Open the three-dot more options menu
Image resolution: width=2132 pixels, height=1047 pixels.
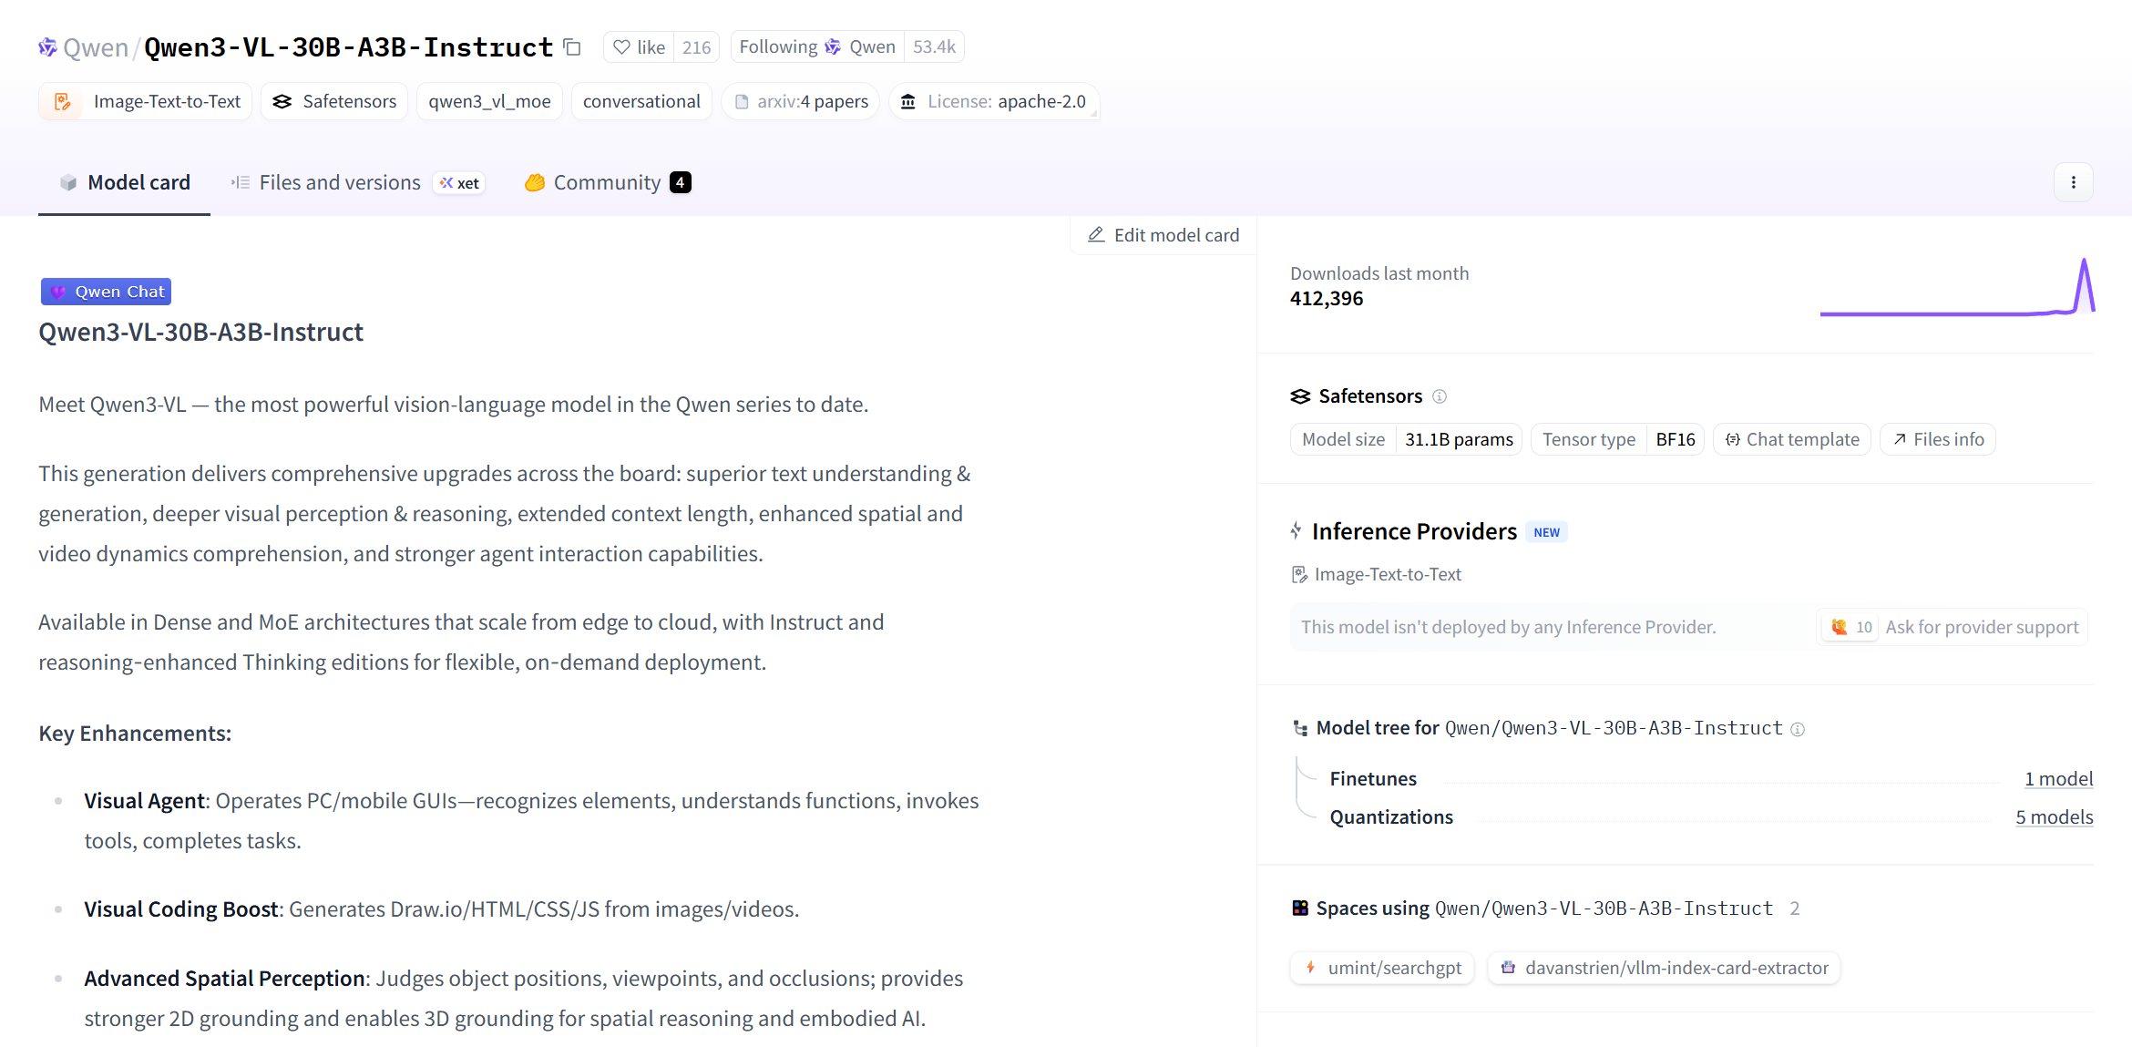pos(2073,182)
